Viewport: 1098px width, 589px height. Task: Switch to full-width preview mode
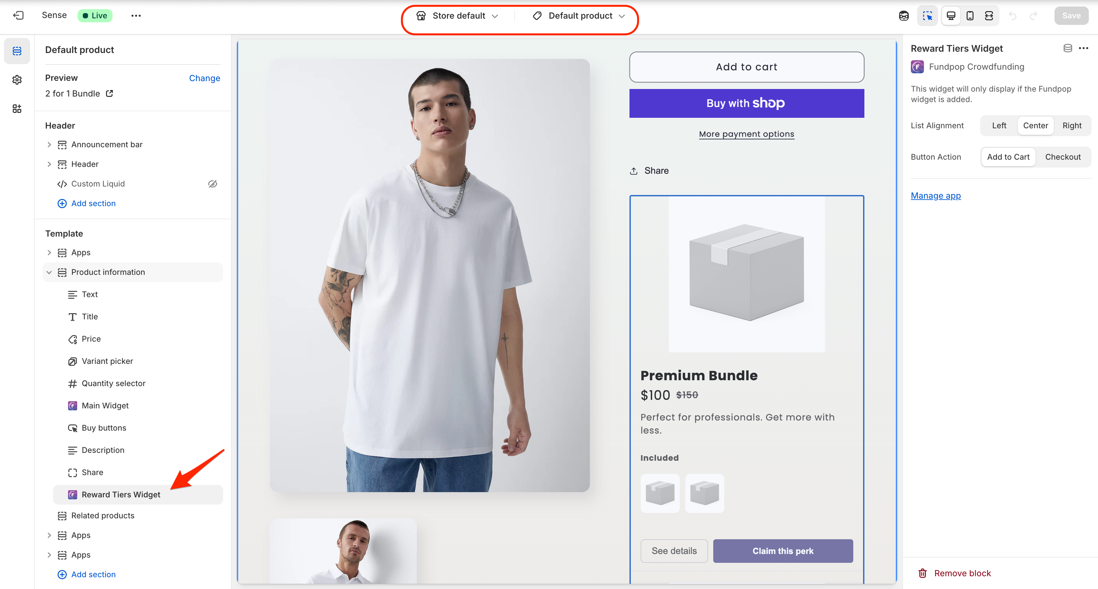[x=990, y=15]
